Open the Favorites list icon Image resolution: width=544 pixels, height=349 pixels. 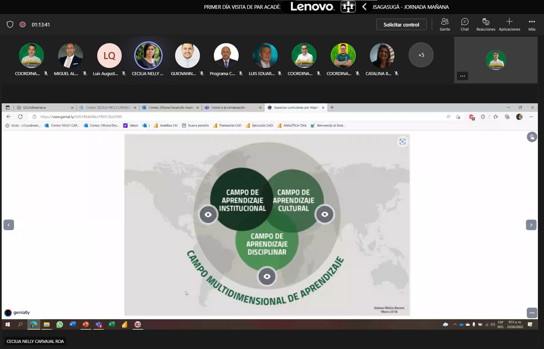pos(495,117)
